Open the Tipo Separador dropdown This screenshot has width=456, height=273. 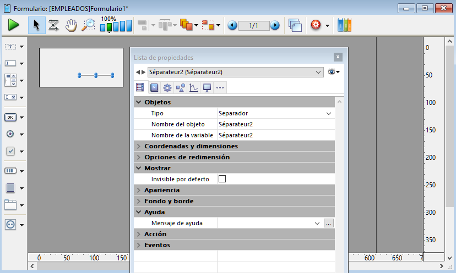point(329,113)
